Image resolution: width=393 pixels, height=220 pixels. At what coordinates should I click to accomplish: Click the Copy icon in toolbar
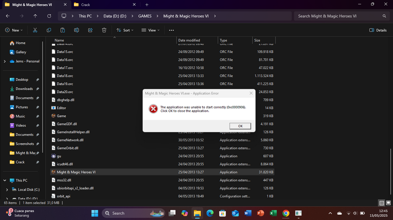click(x=49, y=30)
